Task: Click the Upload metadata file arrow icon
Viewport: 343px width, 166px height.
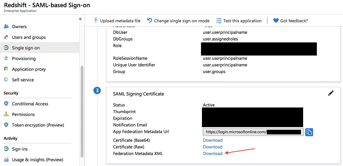Action: tap(96, 20)
